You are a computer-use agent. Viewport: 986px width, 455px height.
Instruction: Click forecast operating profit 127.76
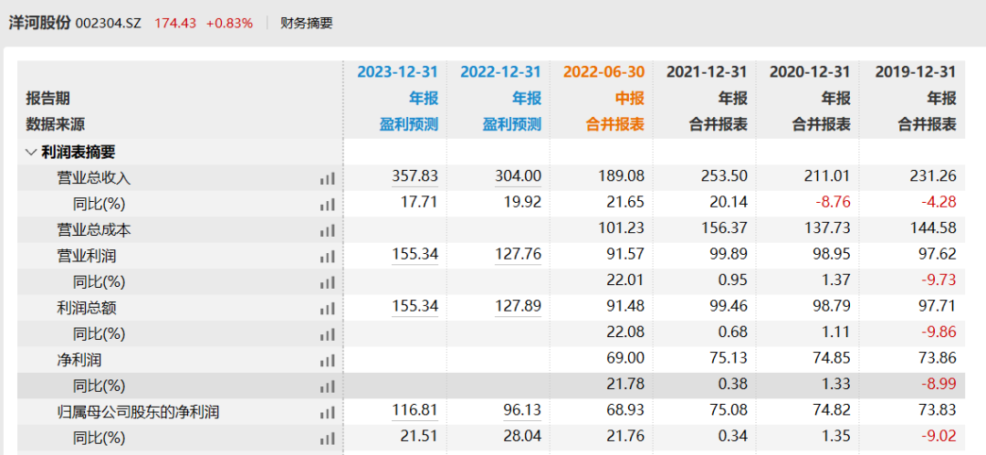(518, 254)
